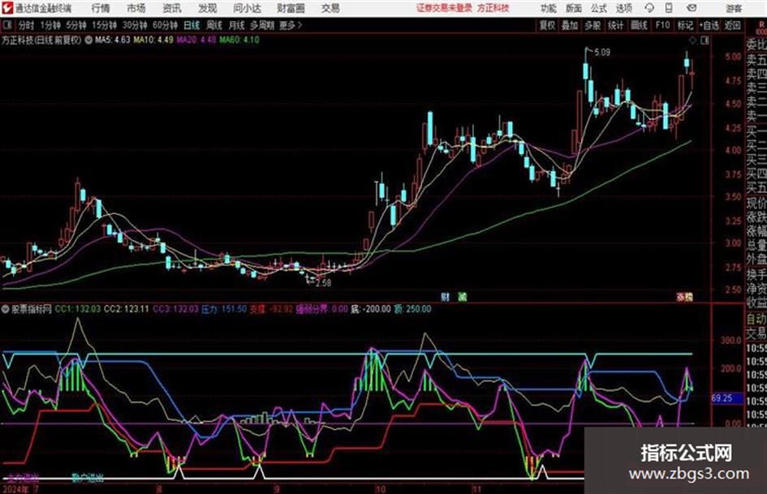Click the 方正科技 stock name in the title bar
This screenshot has height=494, width=767.
[x=493, y=8]
